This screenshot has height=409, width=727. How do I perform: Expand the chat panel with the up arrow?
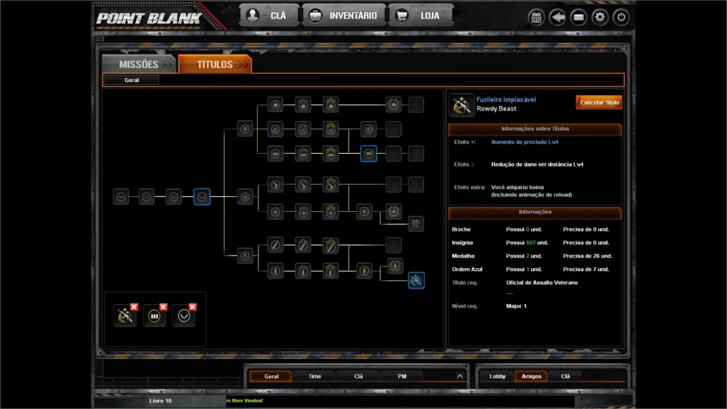(460, 376)
